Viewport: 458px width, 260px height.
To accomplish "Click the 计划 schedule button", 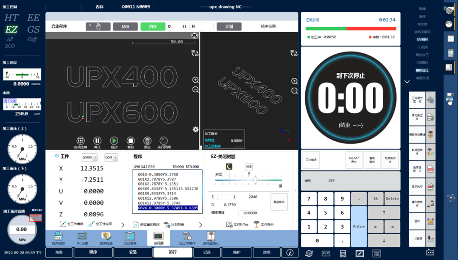I will (229, 27).
